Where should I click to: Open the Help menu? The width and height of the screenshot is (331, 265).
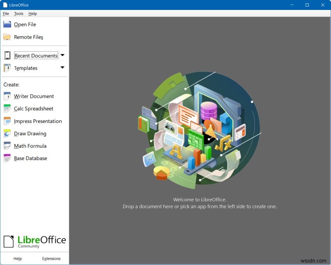click(33, 13)
